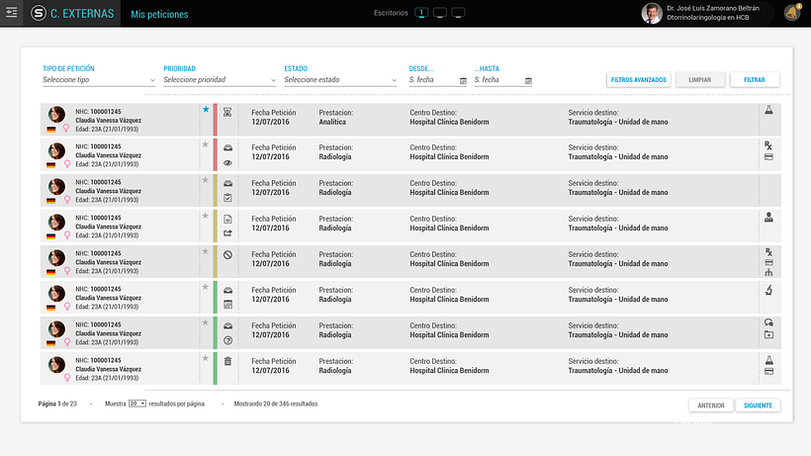Click the Filtros Avanzados button
The image size is (811, 456).
[639, 79]
